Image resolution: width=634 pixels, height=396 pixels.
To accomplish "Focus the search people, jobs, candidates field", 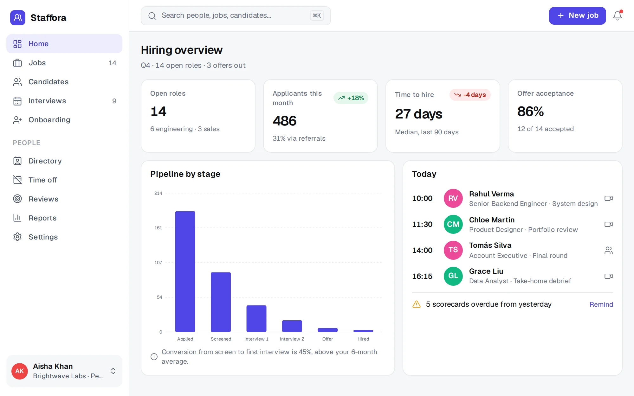I will (x=236, y=16).
